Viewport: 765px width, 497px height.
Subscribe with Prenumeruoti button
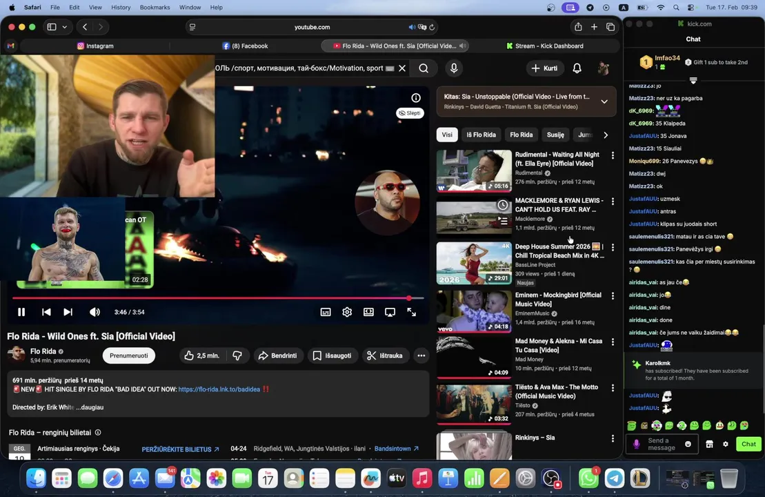[x=129, y=355]
